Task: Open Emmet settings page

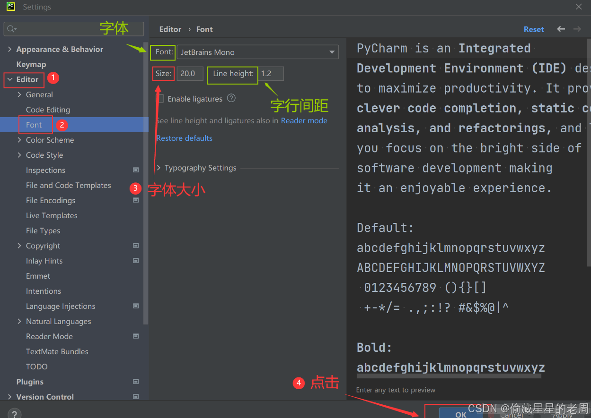Action: [38, 276]
